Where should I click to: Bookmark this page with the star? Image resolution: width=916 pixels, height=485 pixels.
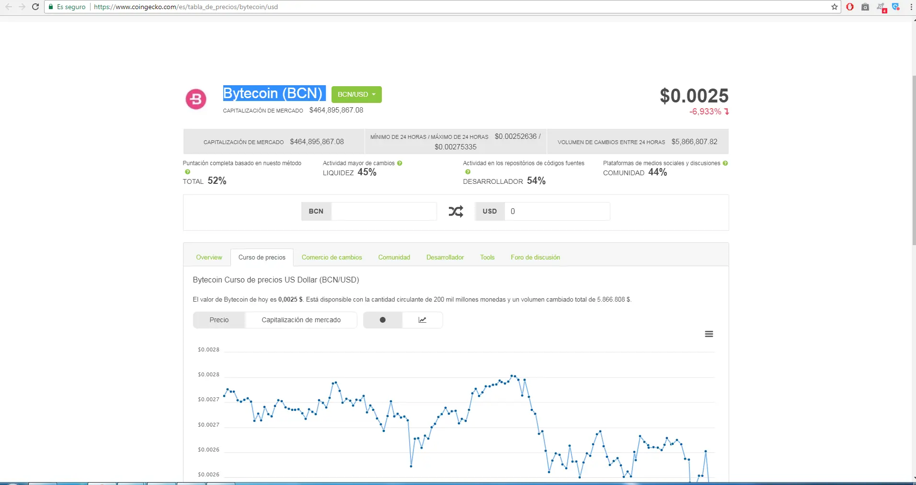(x=835, y=7)
